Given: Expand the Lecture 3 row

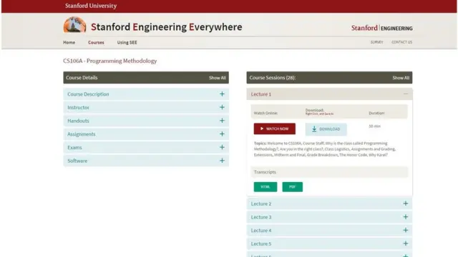Looking at the screenshot, I should [x=329, y=217].
